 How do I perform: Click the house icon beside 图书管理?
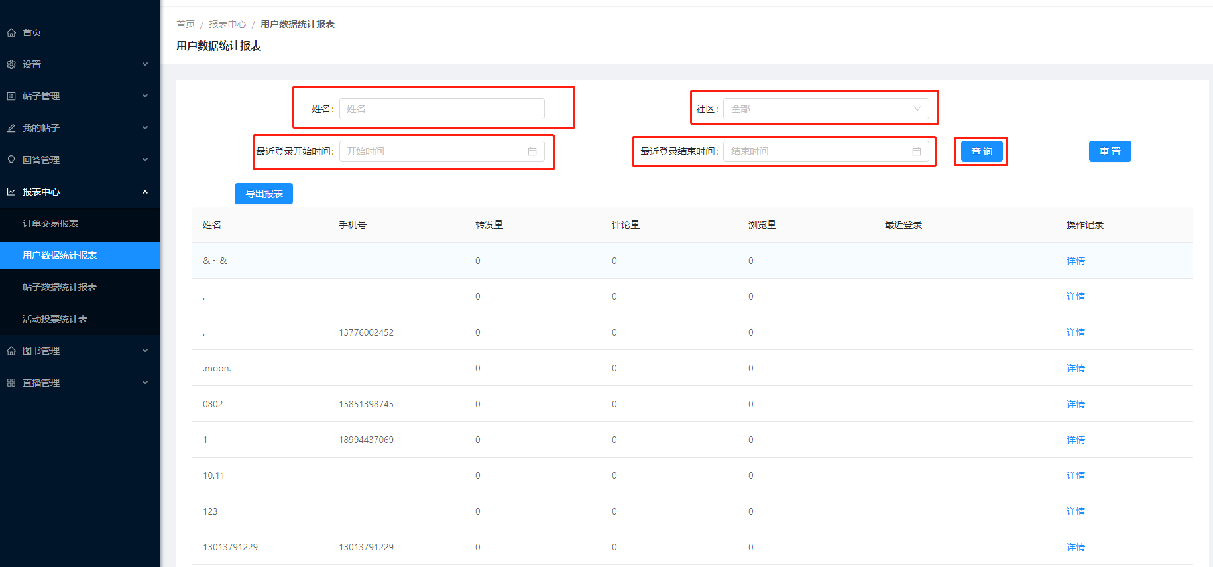point(11,351)
